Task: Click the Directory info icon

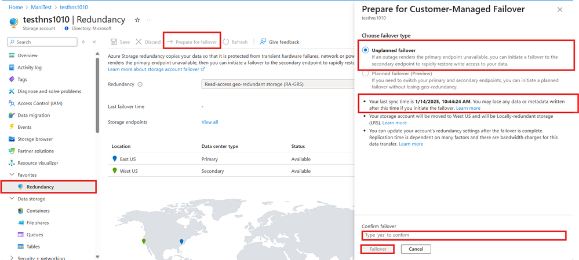Action: (67, 28)
